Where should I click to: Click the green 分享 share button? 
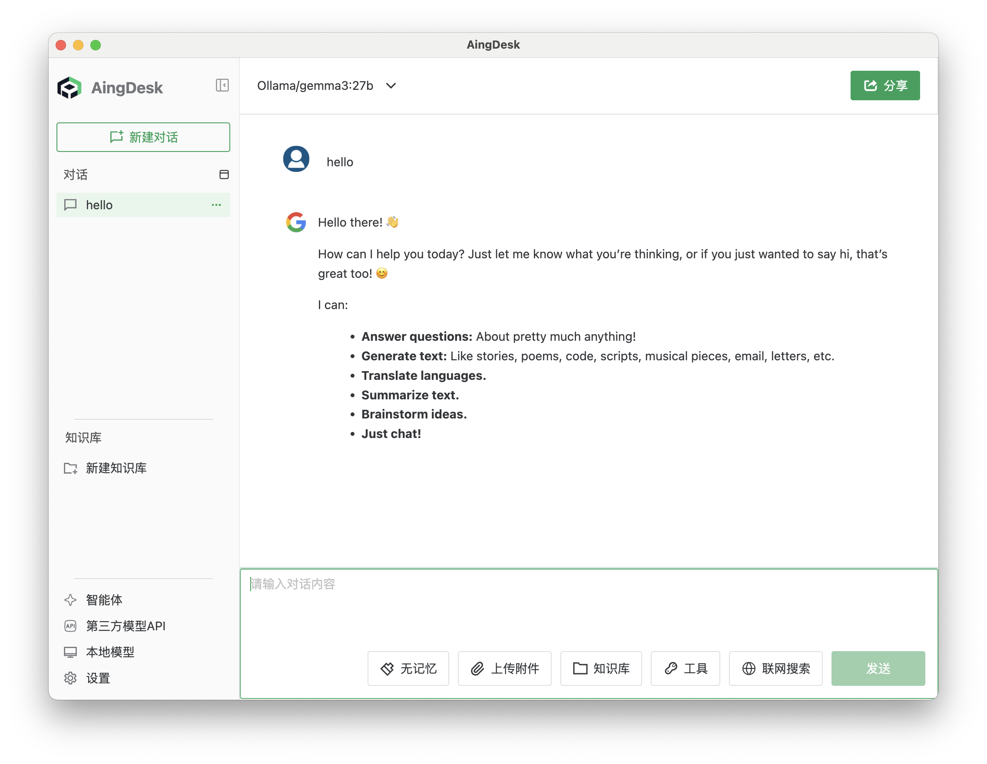tap(884, 86)
